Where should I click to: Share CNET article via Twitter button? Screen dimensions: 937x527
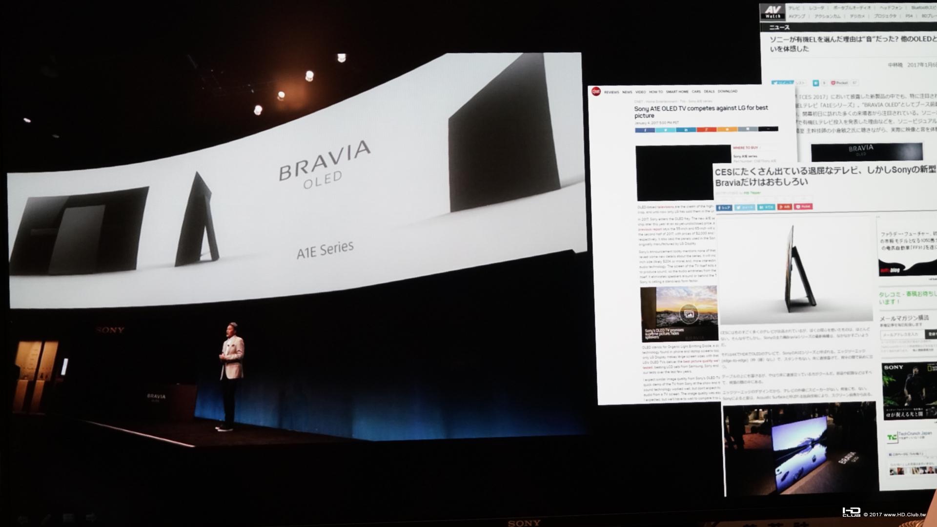665,130
